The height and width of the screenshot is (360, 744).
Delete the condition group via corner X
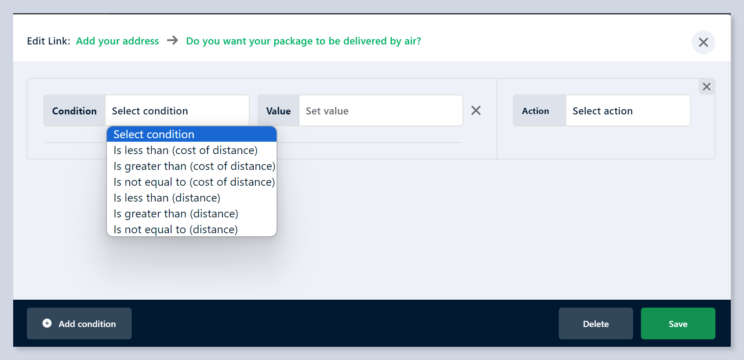(706, 87)
